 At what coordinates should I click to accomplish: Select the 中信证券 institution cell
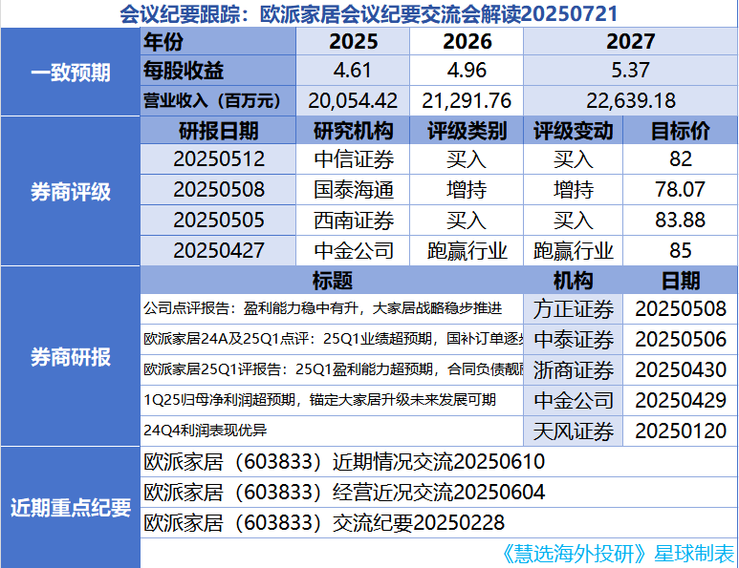tap(353, 159)
